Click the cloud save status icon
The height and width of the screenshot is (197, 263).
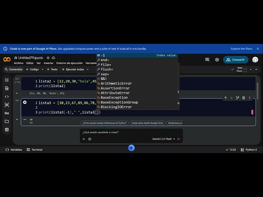pyautogui.click(x=53, y=58)
